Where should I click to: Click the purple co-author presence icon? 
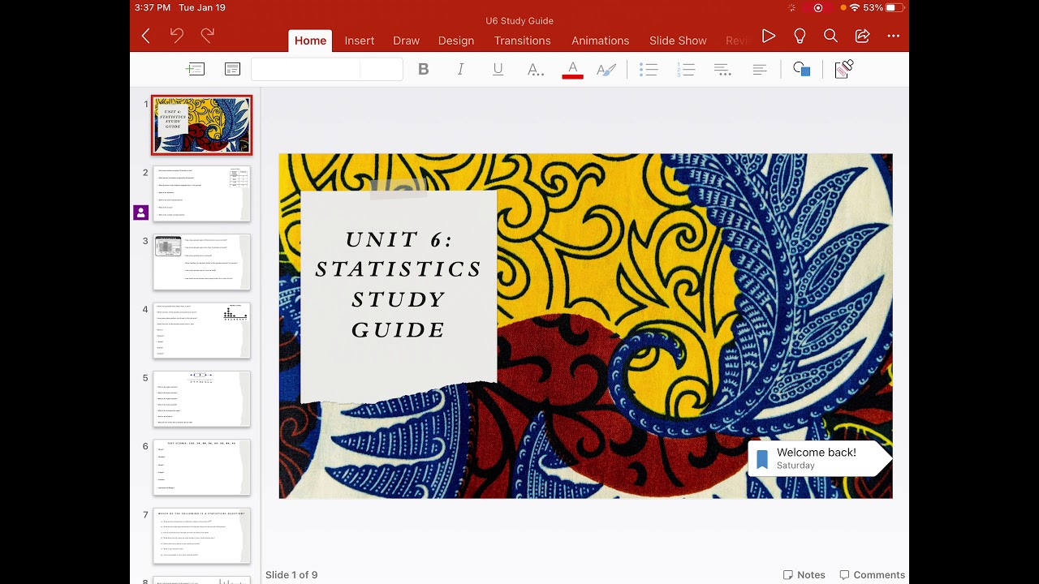pyautogui.click(x=140, y=213)
